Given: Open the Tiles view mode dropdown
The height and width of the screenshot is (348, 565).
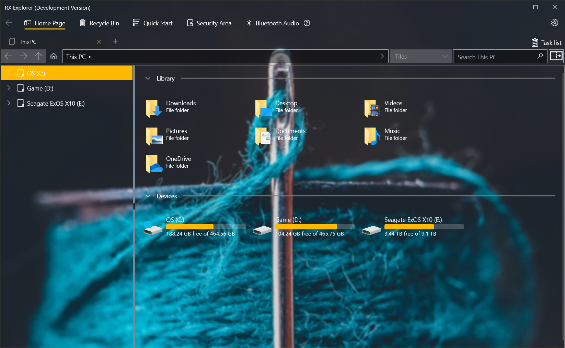Looking at the screenshot, I should [x=421, y=56].
